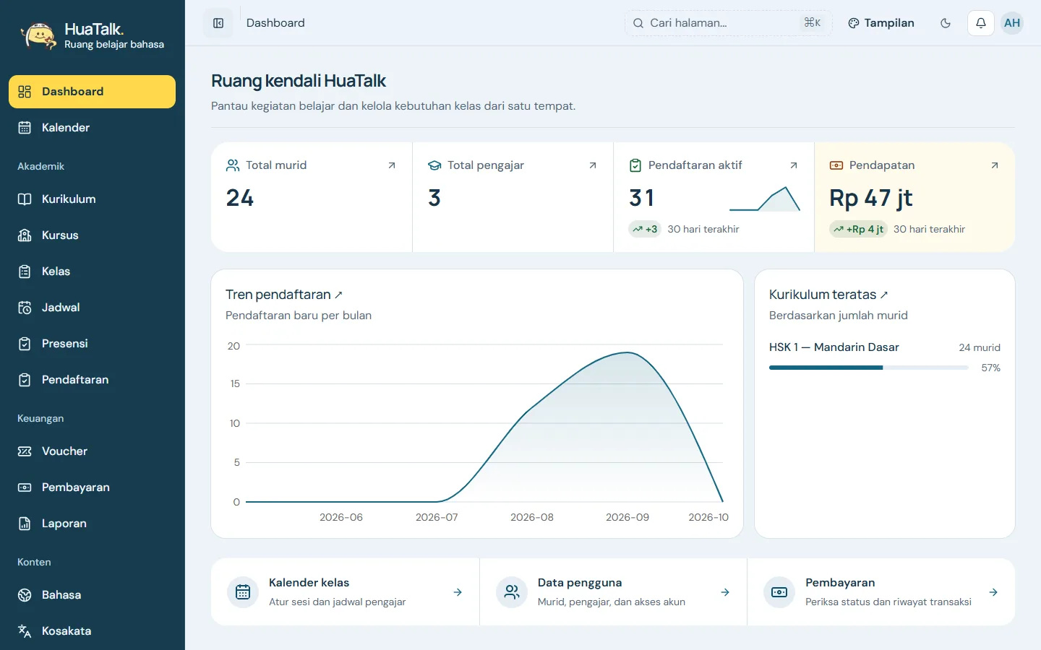Open Total pengajar card arrow
This screenshot has height=650, width=1041.
click(593, 165)
